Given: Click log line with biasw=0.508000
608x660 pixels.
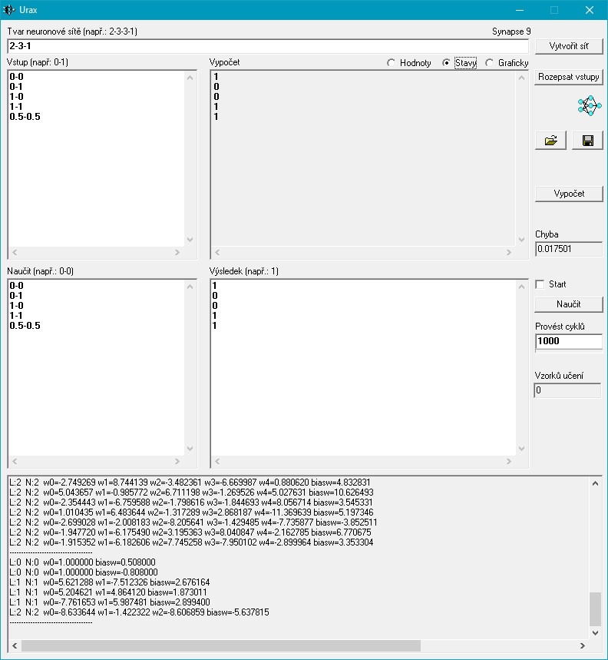Looking at the screenshot, I should click(x=82, y=562).
